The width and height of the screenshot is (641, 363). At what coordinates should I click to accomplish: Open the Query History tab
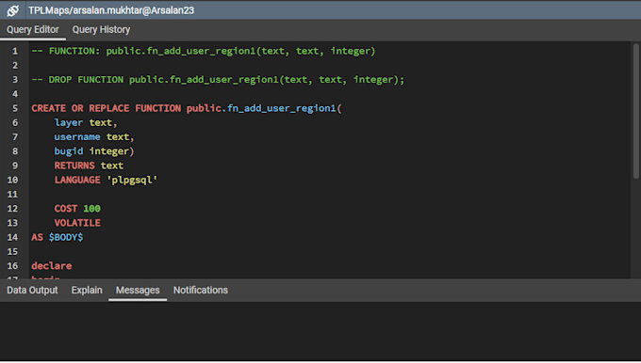click(101, 30)
